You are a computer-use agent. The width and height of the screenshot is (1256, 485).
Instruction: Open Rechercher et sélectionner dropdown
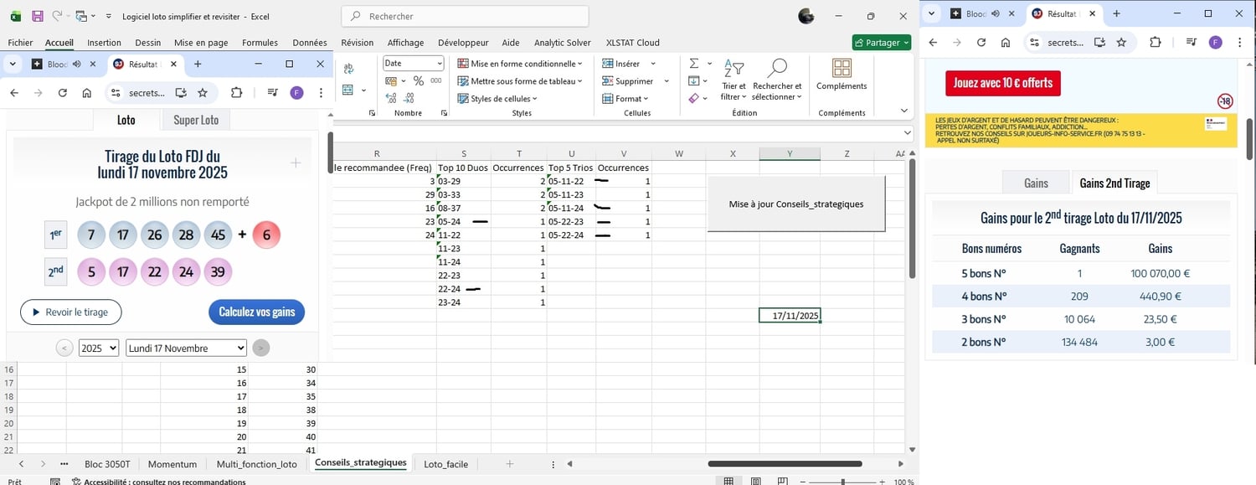tap(777, 80)
